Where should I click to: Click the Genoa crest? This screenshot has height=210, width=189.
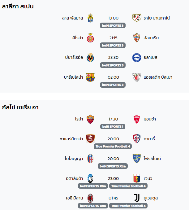tap(136, 178)
